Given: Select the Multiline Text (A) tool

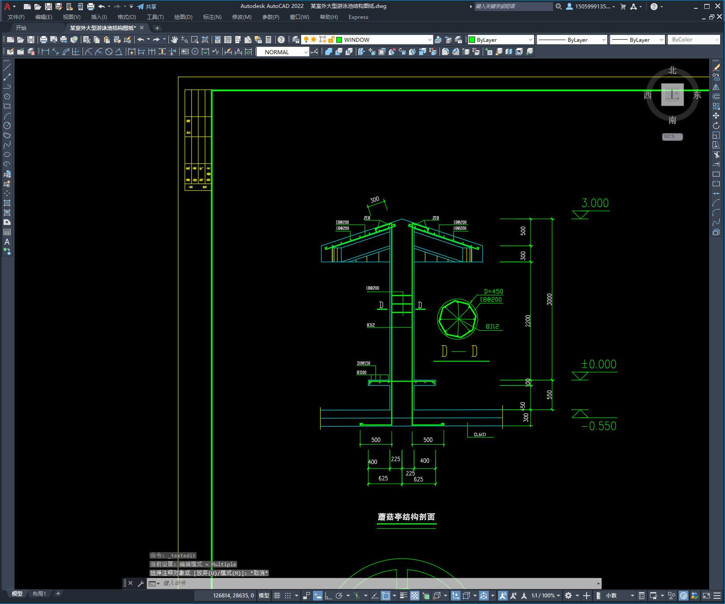Looking at the screenshot, I should (x=7, y=242).
